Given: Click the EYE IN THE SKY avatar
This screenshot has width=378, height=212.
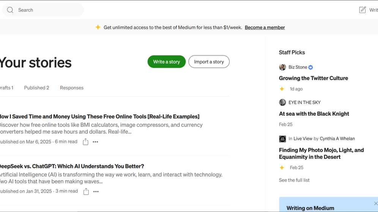Looking at the screenshot, I should tap(282, 102).
